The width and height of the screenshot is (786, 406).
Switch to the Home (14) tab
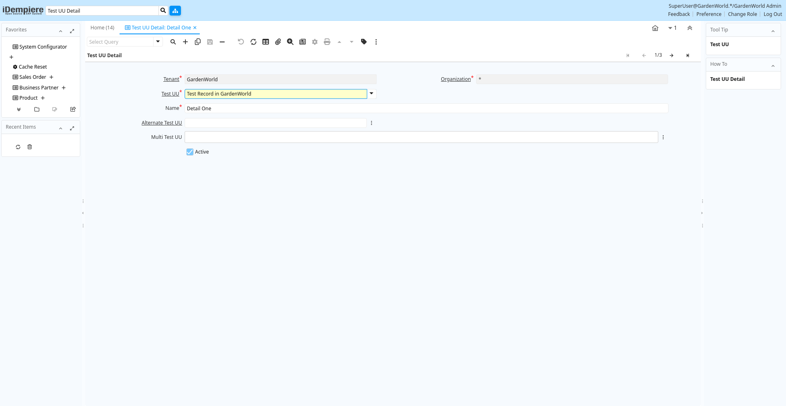point(102,28)
